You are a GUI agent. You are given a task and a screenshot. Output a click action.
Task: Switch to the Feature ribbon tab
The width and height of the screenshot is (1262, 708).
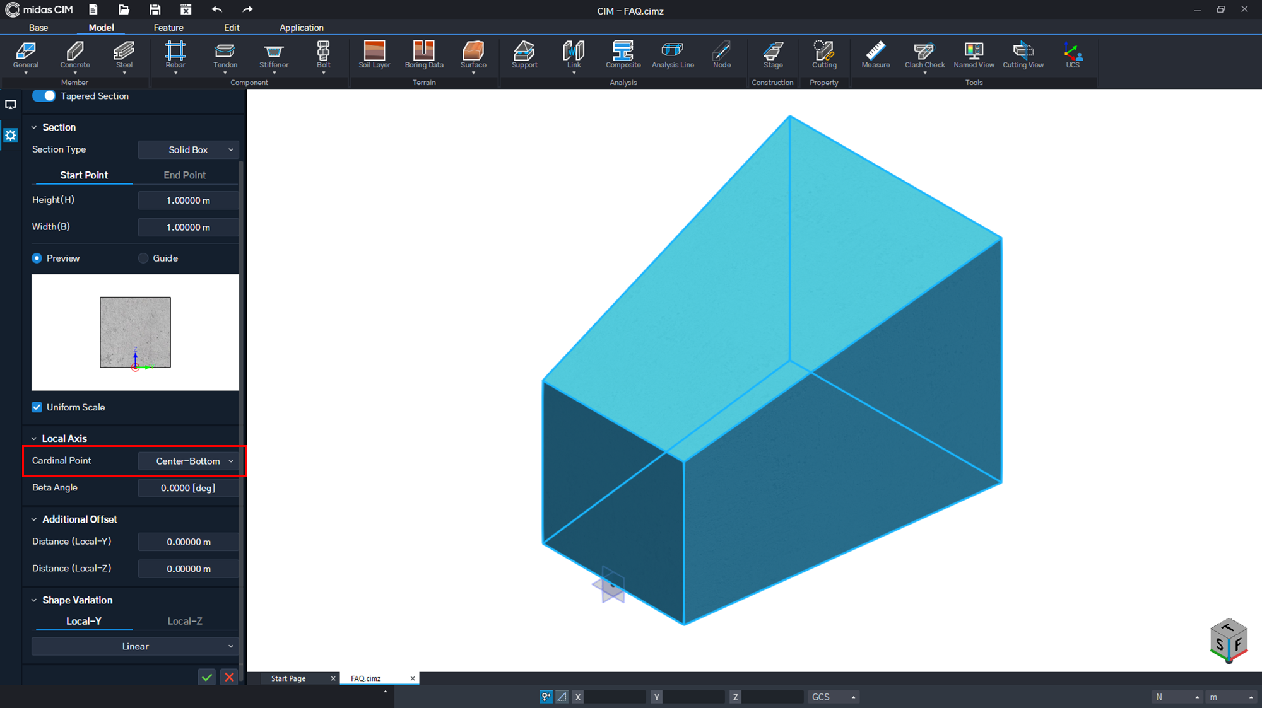[x=168, y=28]
